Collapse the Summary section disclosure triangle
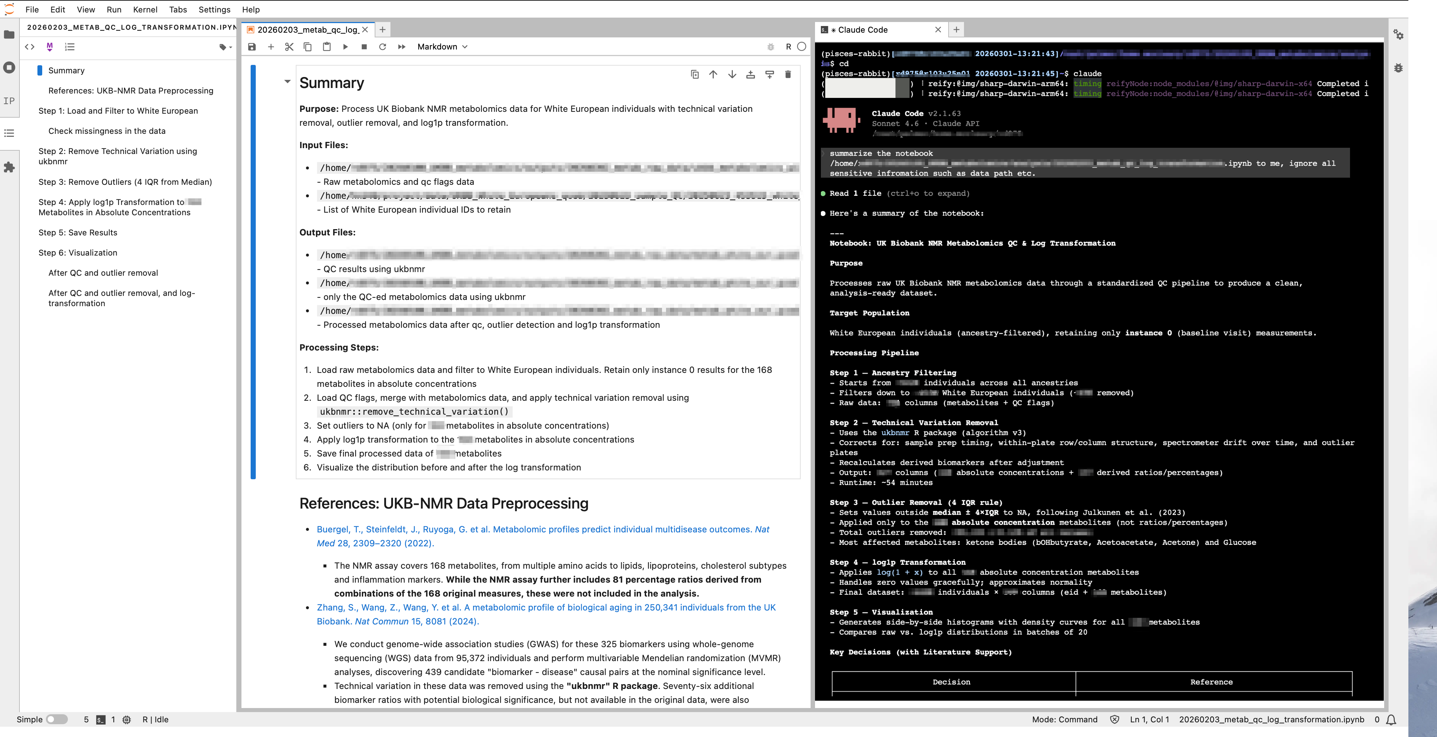Screen dimensions: 1437x737 (288, 81)
